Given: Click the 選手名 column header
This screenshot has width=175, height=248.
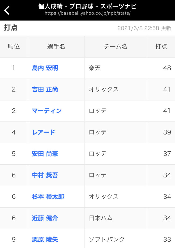Looking at the screenshot, I should point(56,47).
